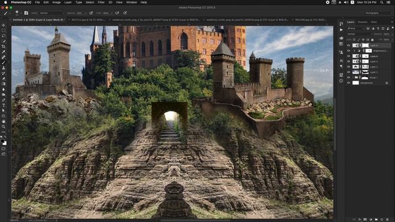Select the Eraser tool
This screenshot has width=395, height=222.
click(x=4, y=78)
